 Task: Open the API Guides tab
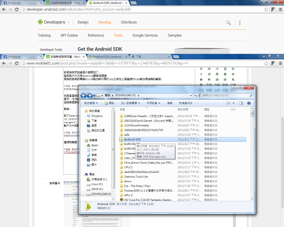pyautogui.click(x=69, y=35)
